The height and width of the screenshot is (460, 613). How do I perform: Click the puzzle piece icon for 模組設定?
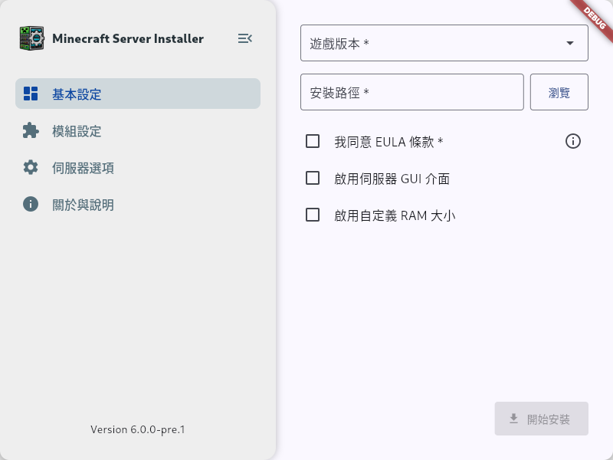31,130
